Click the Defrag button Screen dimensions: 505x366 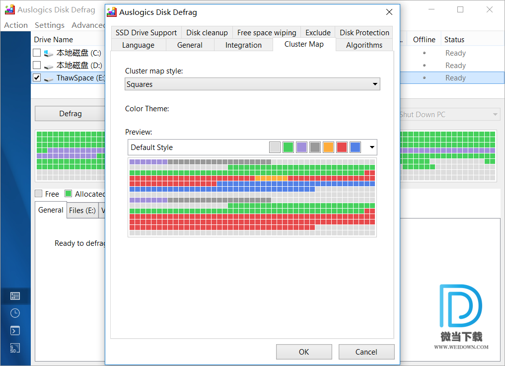click(x=70, y=114)
